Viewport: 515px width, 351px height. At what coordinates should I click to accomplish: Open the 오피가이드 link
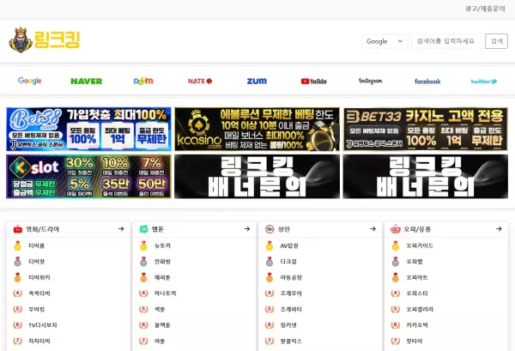[x=420, y=245]
